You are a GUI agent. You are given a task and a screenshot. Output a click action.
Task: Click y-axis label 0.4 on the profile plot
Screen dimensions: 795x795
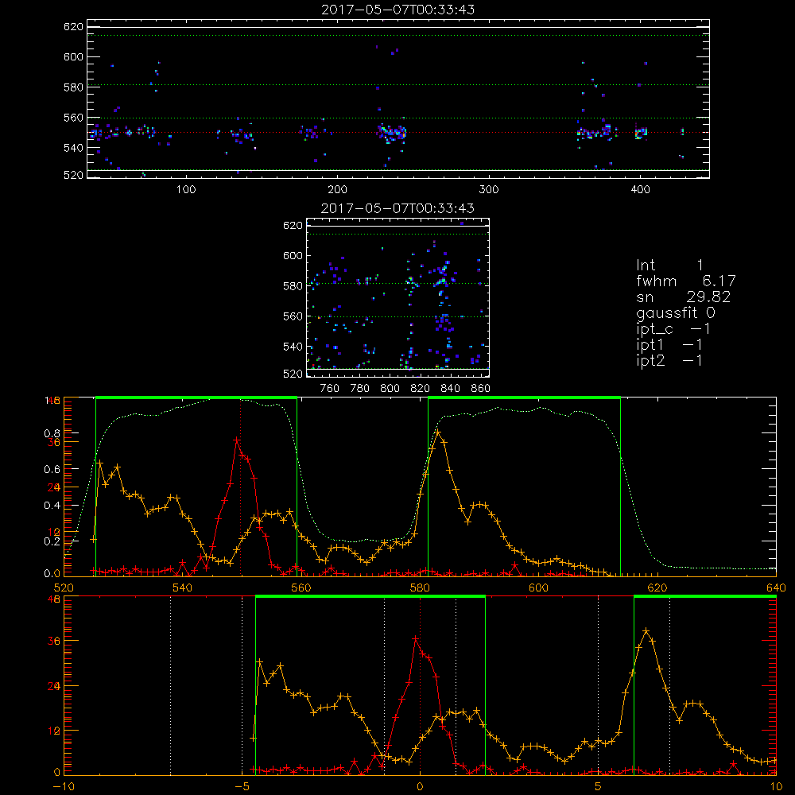point(52,506)
